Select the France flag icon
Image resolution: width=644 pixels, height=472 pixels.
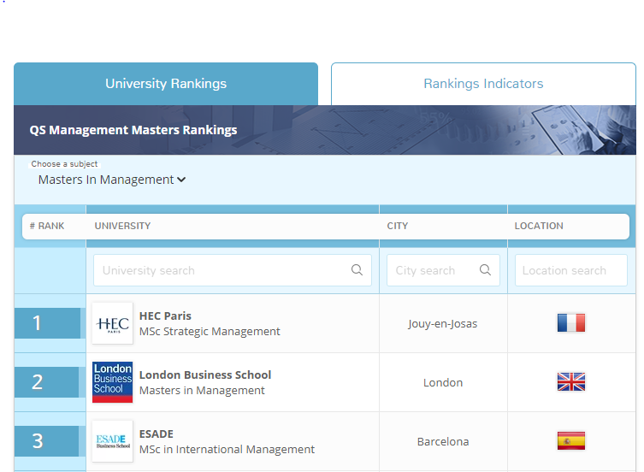point(571,323)
